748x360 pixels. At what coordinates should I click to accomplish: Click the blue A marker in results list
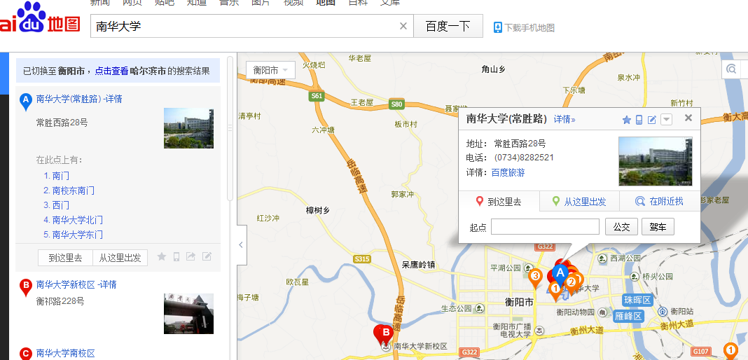[25, 102]
